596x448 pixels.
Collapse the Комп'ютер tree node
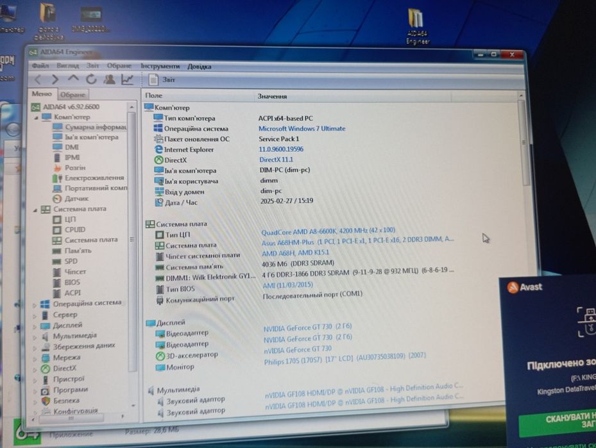coord(36,118)
